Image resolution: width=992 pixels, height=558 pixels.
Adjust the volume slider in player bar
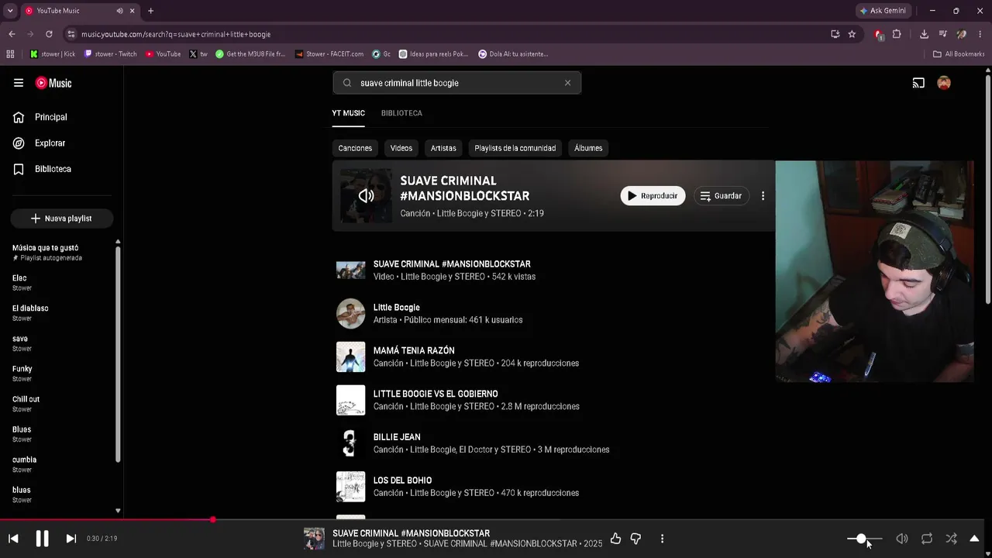coord(865,539)
